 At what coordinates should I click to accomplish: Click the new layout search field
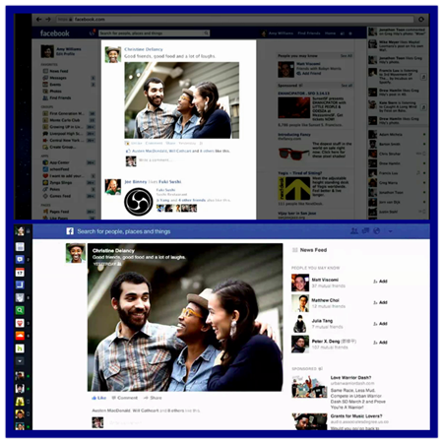click(124, 231)
